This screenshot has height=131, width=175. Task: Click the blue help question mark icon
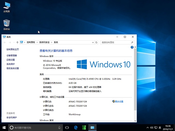[x=132, y=47]
